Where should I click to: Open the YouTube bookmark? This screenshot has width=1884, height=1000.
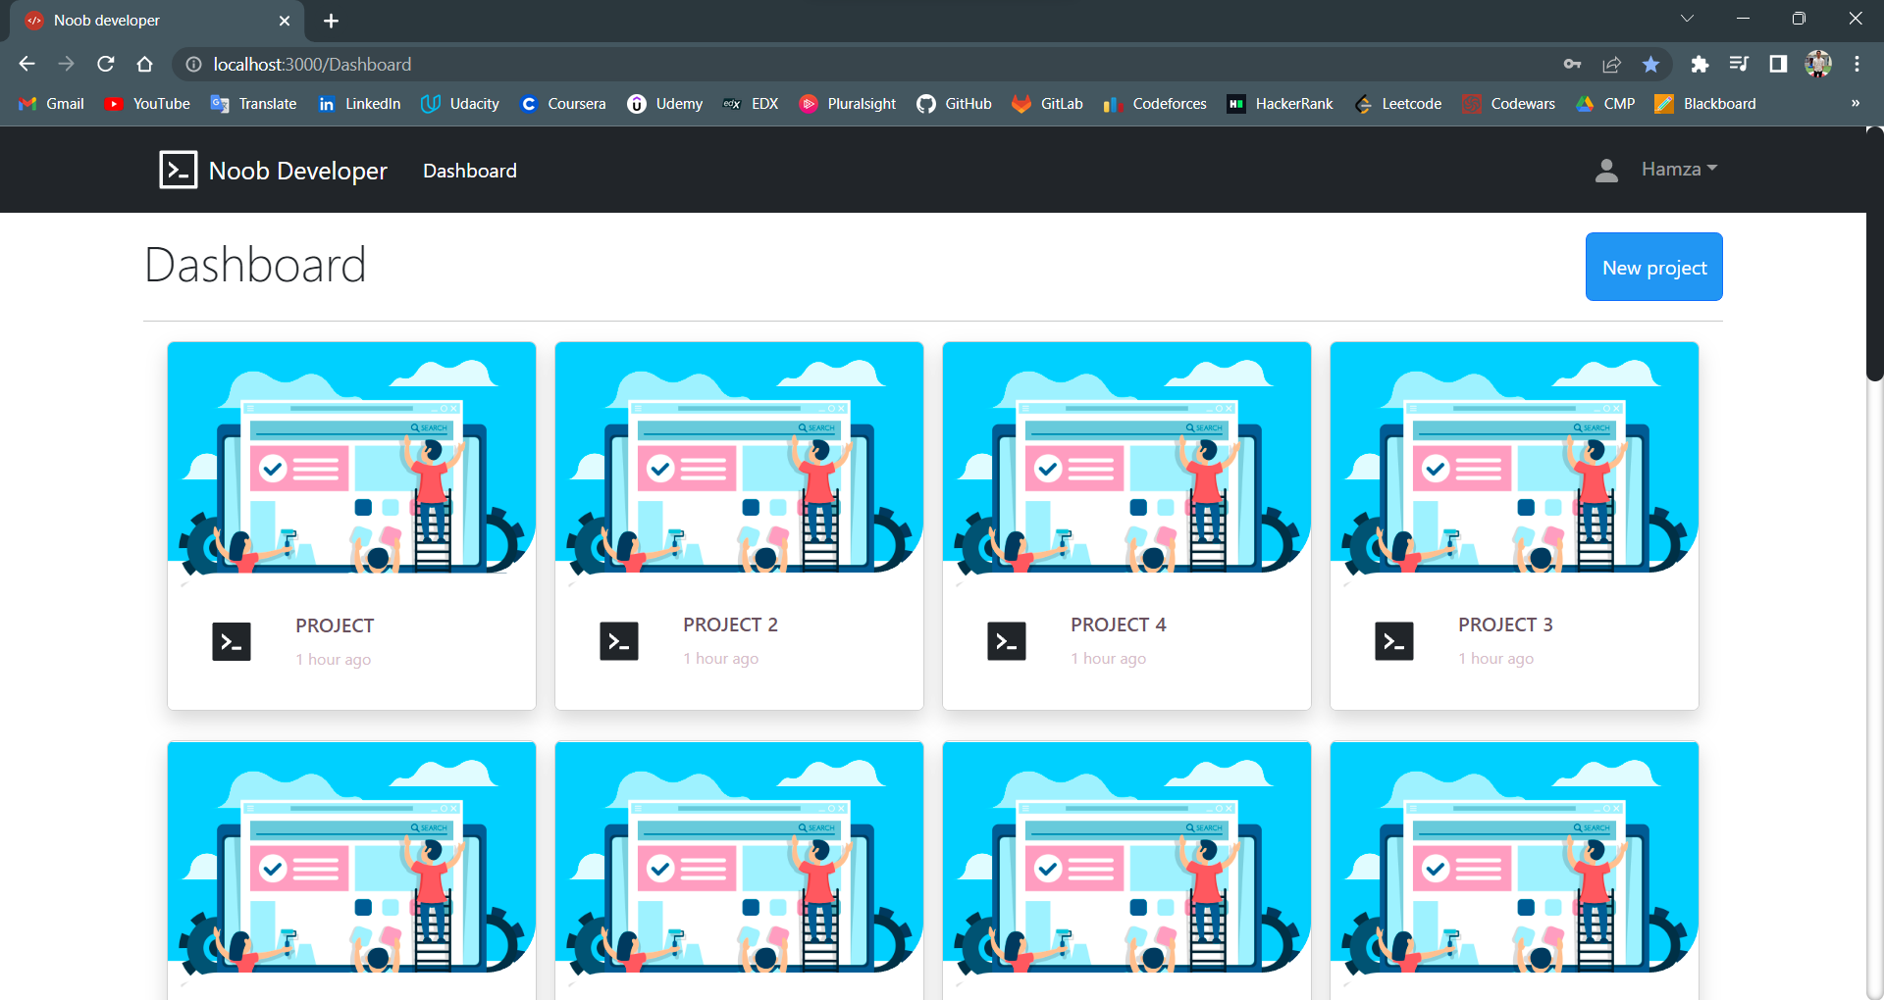point(147,104)
